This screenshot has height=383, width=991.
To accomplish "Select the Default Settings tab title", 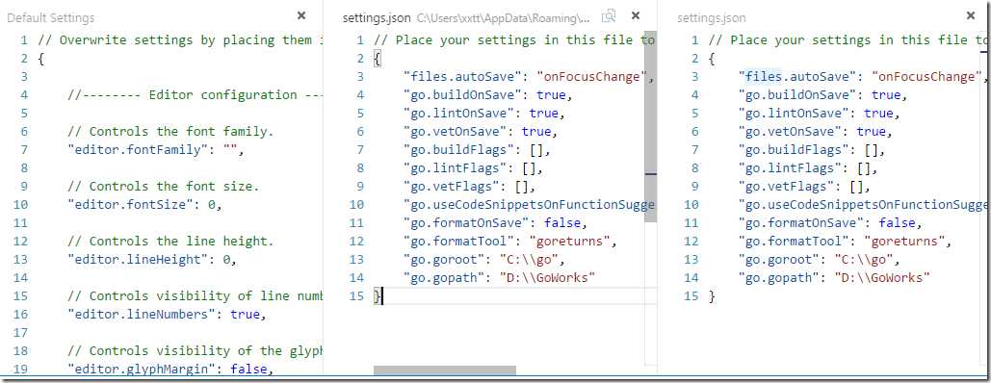I will tap(50, 18).
